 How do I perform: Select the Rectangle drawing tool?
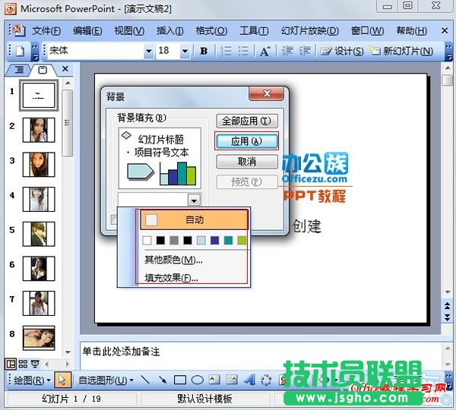[180, 380]
